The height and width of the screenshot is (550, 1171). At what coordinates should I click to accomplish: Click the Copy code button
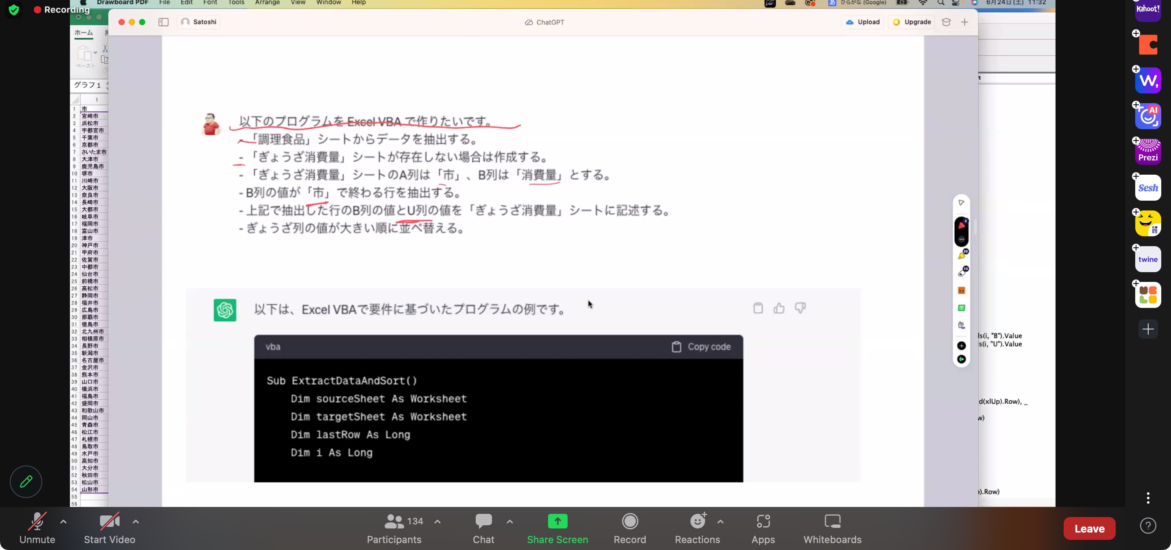tap(701, 347)
